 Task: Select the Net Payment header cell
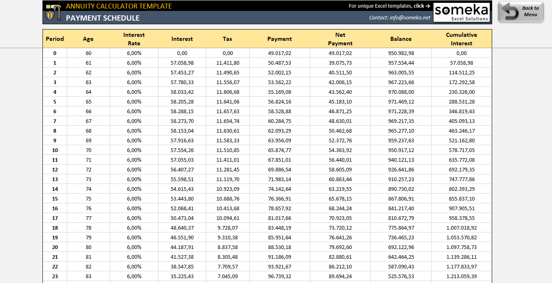(x=340, y=39)
